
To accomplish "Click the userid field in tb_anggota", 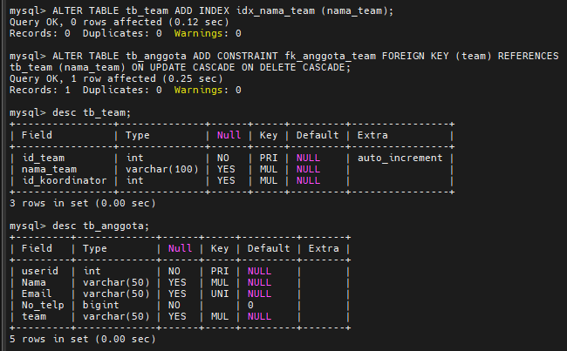I will click(40, 271).
